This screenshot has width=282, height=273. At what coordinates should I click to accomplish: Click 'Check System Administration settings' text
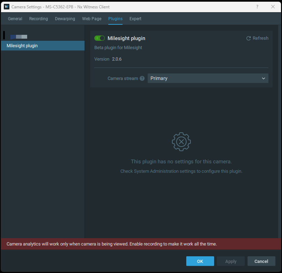[x=181, y=171]
